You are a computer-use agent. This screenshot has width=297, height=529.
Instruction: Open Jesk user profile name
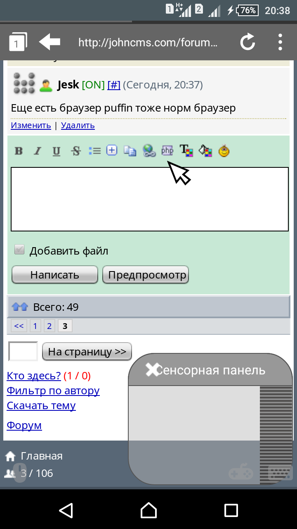click(x=68, y=85)
